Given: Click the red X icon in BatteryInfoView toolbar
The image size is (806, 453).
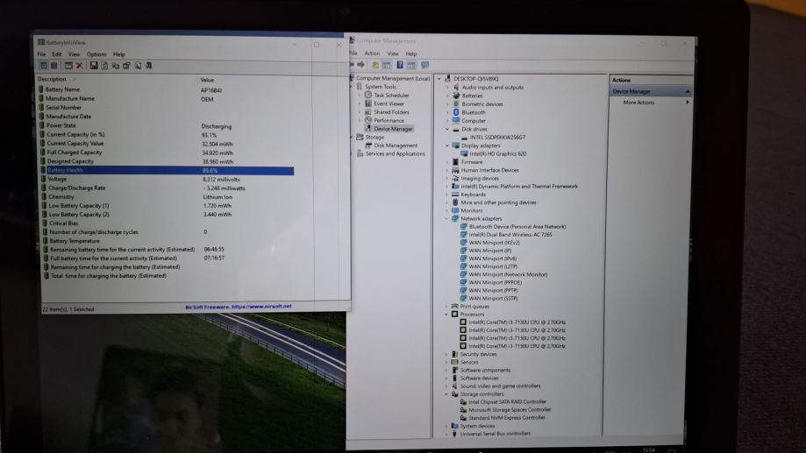Looking at the screenshot, I should pos(80,66).
